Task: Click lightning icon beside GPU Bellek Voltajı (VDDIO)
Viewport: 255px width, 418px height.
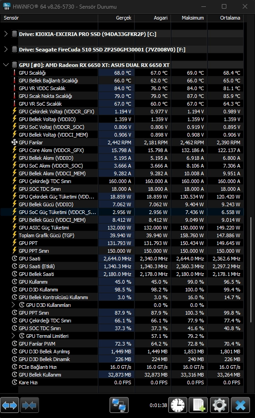Action: point(15,119)
